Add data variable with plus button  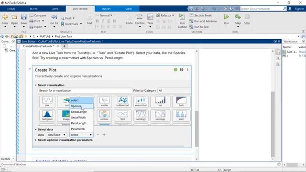pos(104,135)
